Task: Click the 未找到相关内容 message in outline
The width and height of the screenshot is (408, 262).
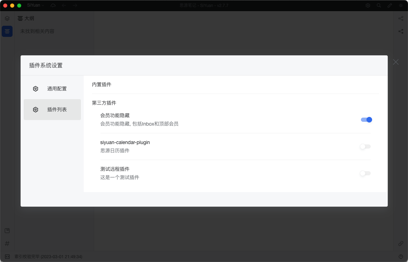Action: [x=37, y=31]
